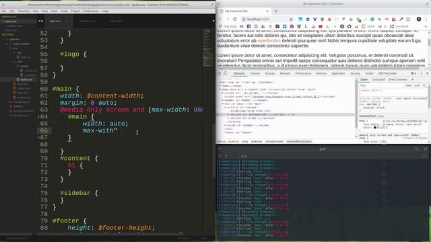Open Chromium three-dot menu
Screen dimensions: 431x242
[x=426, y=19]
